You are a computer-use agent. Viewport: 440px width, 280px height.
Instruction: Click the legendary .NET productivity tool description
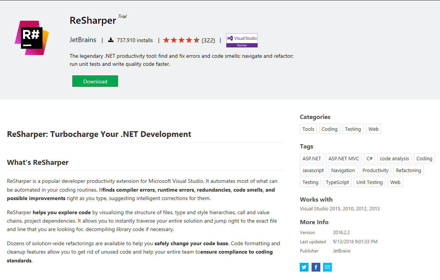182,60
